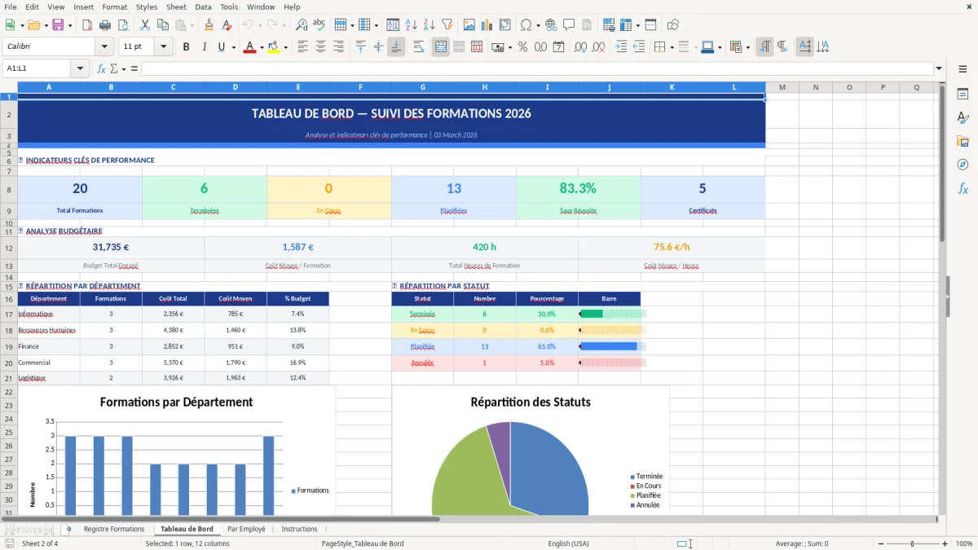
Task: Open Find and Replace from the toolbar
Action: tap(302, 24)
